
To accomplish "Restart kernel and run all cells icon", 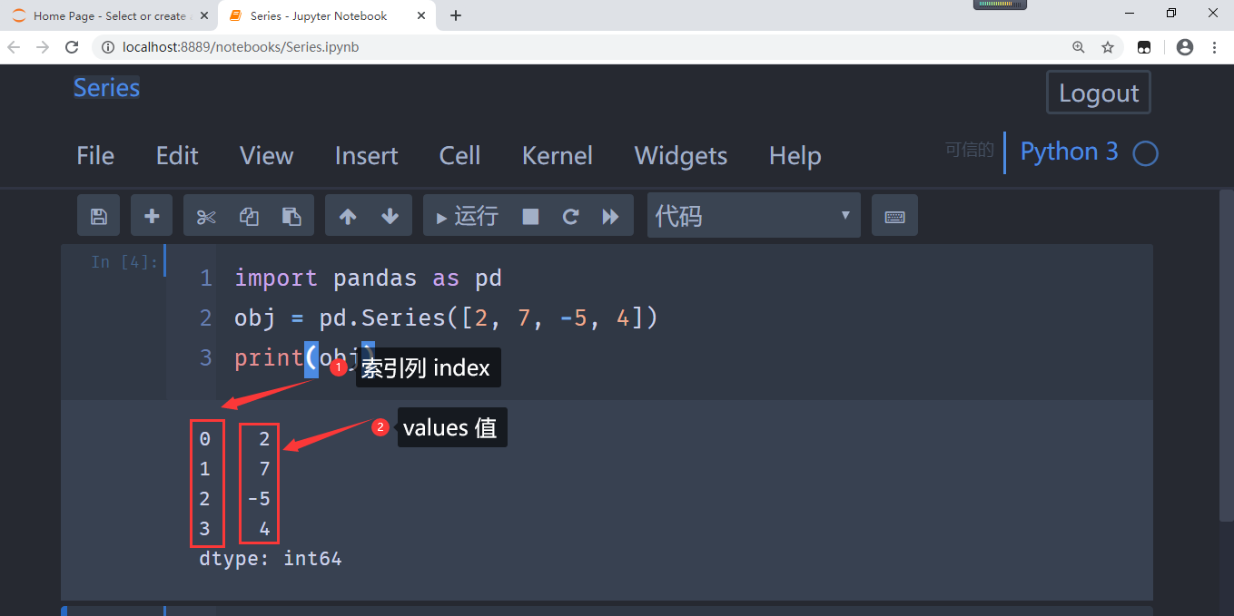I will click(x=611, y=216).
